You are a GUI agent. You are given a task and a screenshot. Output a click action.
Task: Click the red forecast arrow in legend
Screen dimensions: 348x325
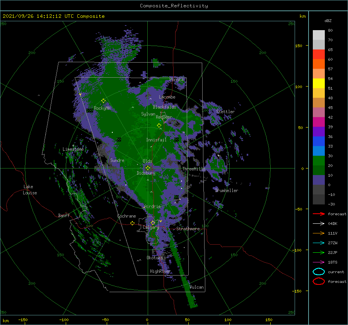point(319,214)
